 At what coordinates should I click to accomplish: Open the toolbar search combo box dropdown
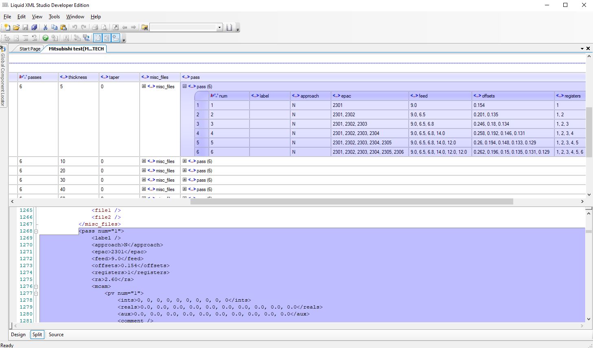click(219, 27)
